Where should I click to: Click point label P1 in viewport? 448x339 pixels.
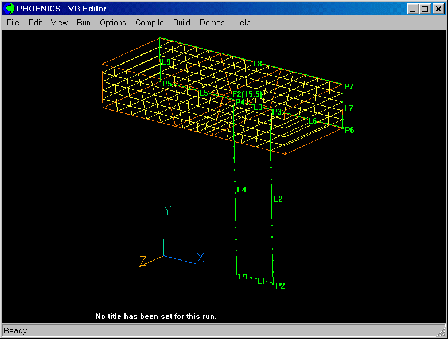tap(243, 277)
